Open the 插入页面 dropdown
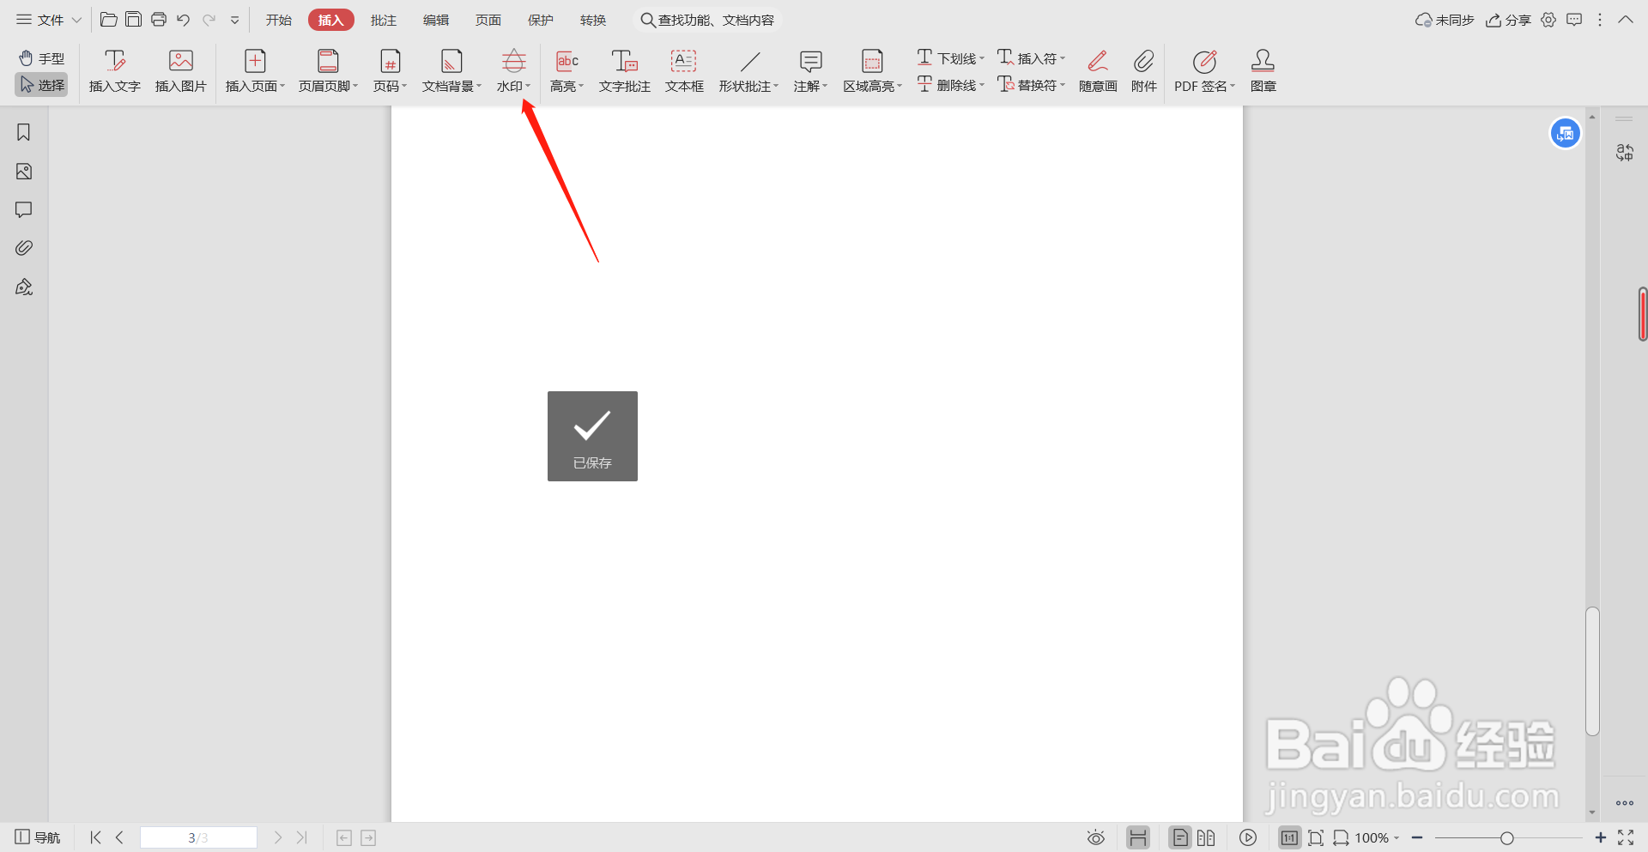This screenshot has height=852, width=1648. click(x=255, y=71)
